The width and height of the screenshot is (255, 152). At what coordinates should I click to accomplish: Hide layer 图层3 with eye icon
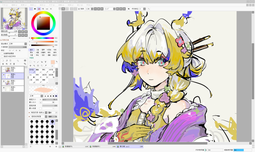pos(4,88)
